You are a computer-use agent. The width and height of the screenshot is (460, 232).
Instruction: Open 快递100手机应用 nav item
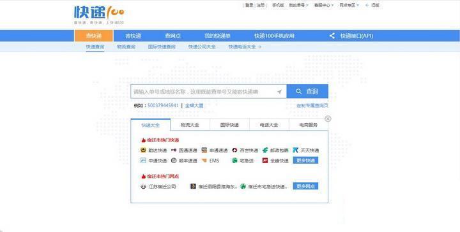(x=274, y=36)
